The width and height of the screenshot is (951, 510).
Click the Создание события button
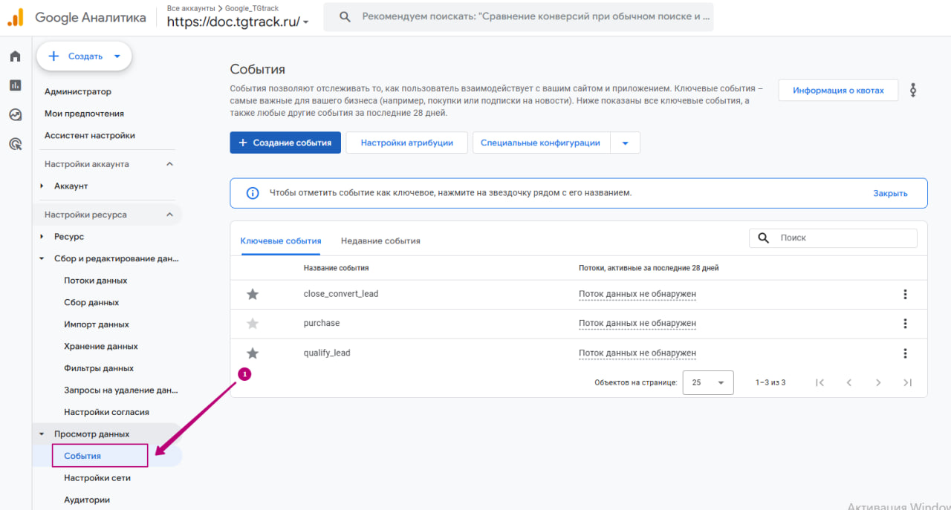click(285, 143)
